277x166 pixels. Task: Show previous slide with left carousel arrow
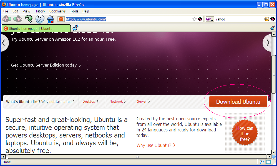click(4, 43)
